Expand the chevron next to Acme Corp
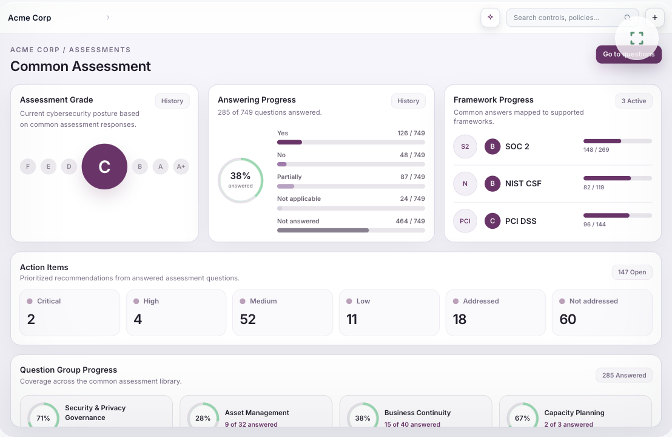Image resolution: width=672 pixels, height=437 pixels. click(x=108, y=18)
